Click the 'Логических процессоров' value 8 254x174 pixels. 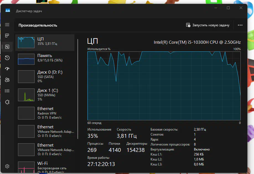pyautogui.click(x=195, y=144)
